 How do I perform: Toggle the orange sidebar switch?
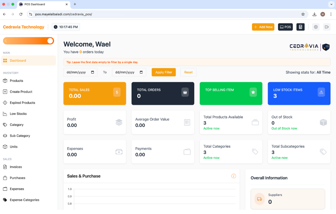50,41
